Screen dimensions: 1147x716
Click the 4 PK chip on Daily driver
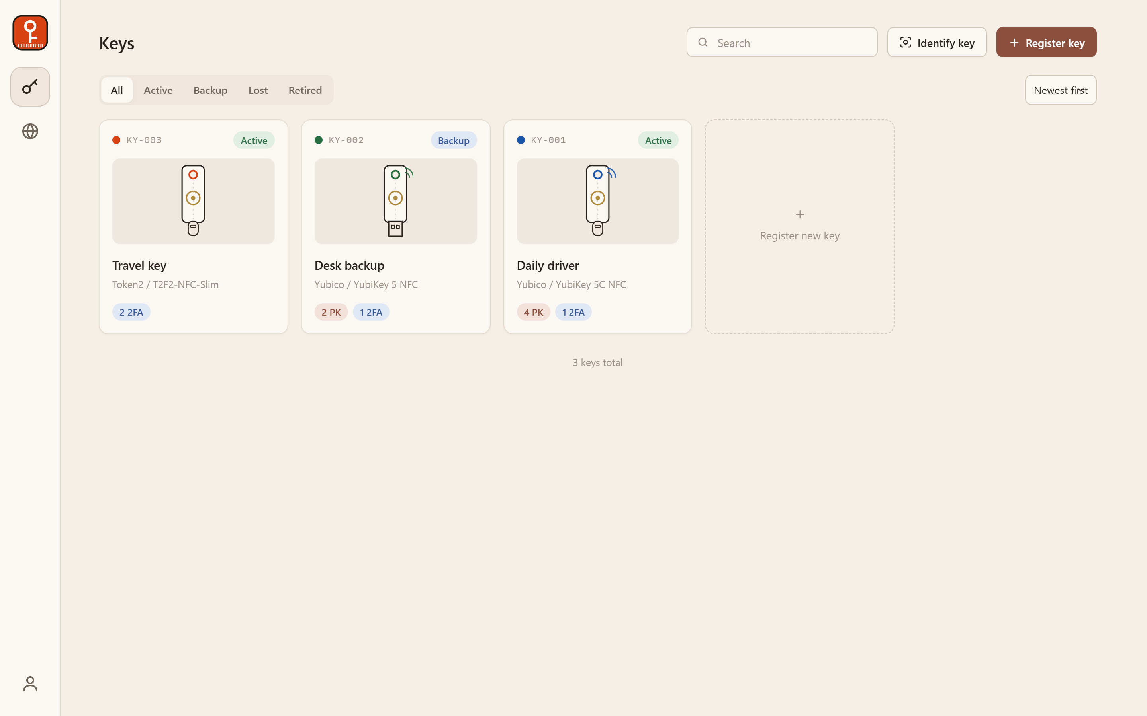[533, 312]
